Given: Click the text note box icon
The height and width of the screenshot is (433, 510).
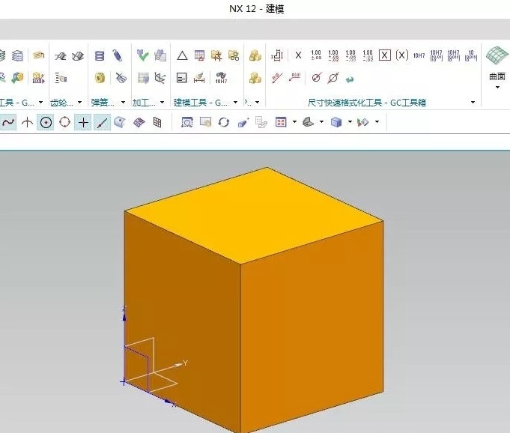Looking at the screenshot, I should 181,78.
